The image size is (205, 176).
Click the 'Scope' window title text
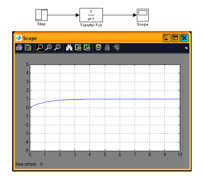(x=30, y=38)
